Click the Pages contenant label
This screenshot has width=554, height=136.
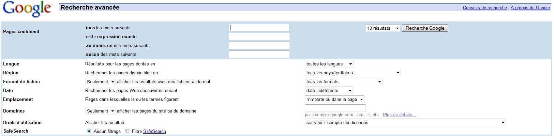click(x=21, y=31)
